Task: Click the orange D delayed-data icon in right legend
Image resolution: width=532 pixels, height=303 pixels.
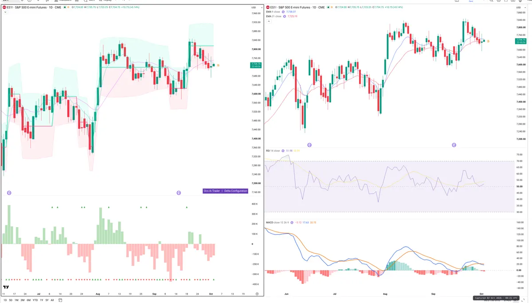Action: [x=332, y=8]
